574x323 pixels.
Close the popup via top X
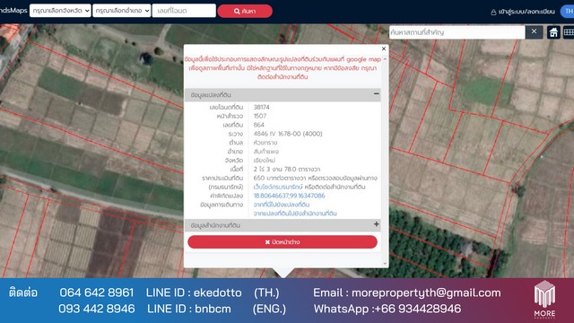click(384, 48)
